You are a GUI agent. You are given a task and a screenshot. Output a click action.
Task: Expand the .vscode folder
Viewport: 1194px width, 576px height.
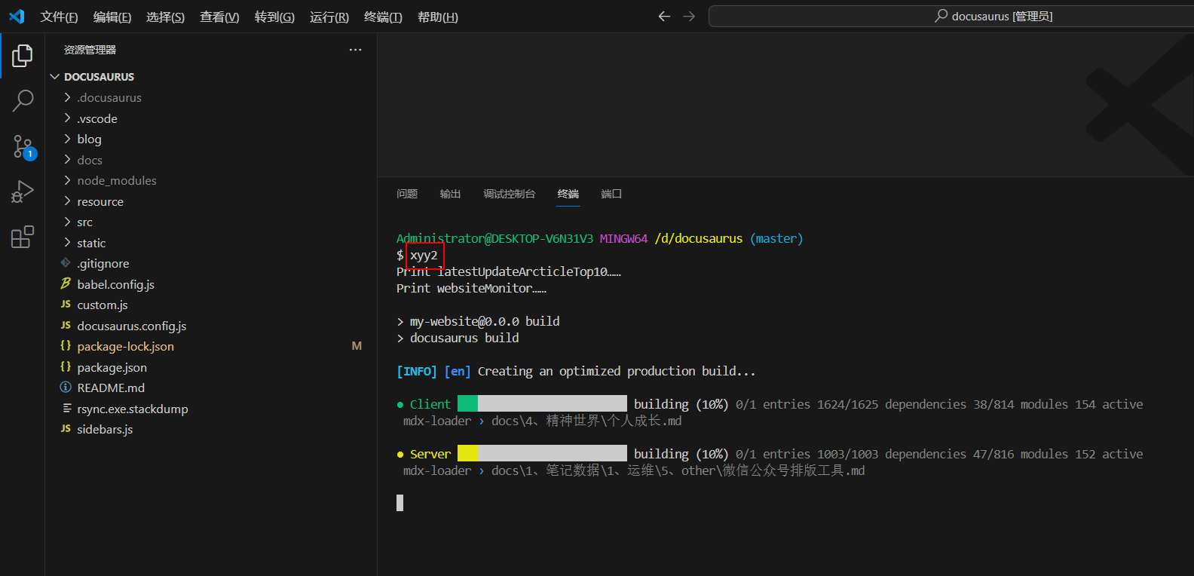[67, 118]
